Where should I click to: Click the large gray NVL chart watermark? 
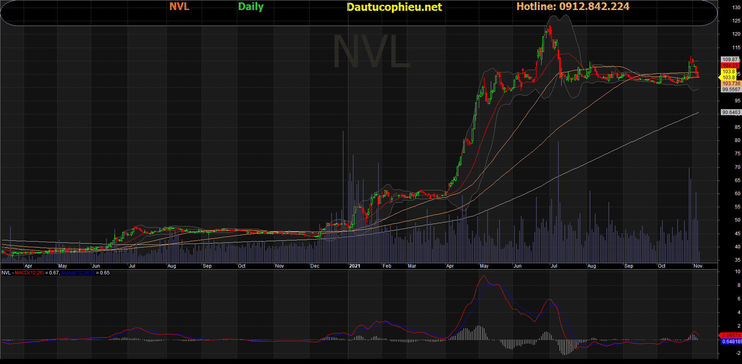coord(372,52)
